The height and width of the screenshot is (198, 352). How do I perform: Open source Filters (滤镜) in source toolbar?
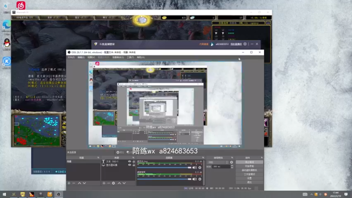click(129, 152)
